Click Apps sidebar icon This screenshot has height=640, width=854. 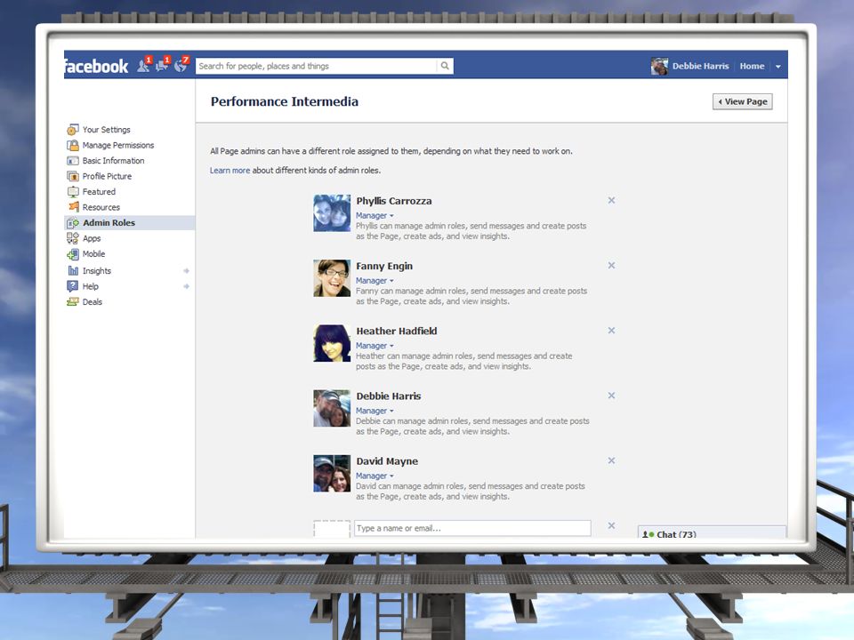point(72,238)
